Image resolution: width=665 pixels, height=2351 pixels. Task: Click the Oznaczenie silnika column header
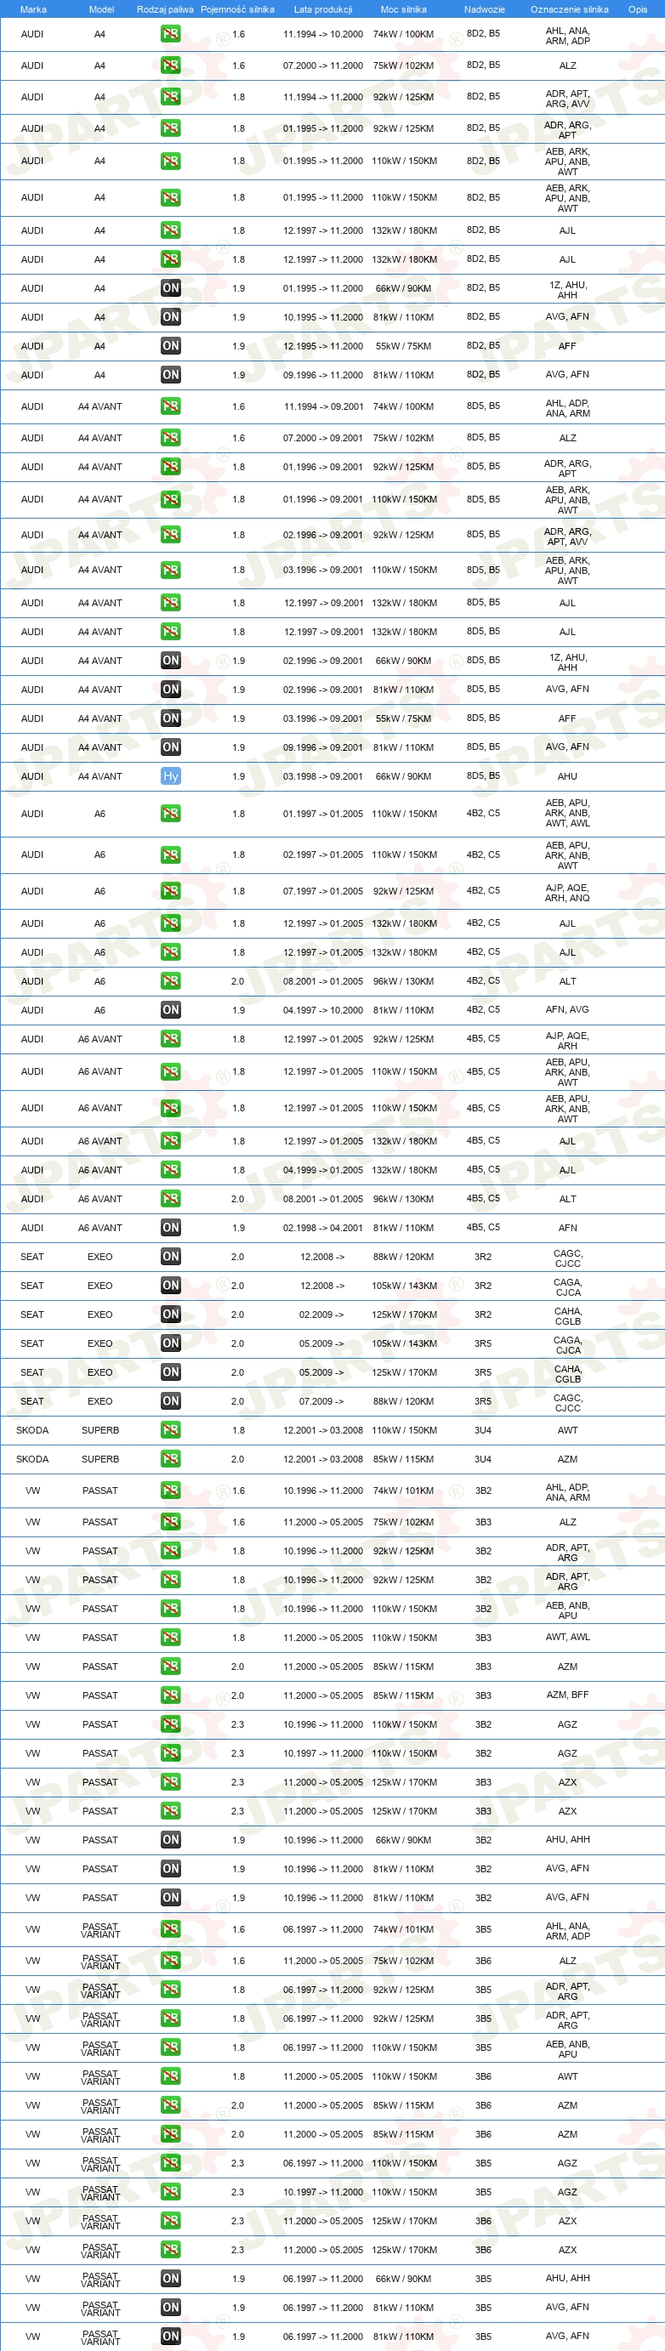click(569, 9)
